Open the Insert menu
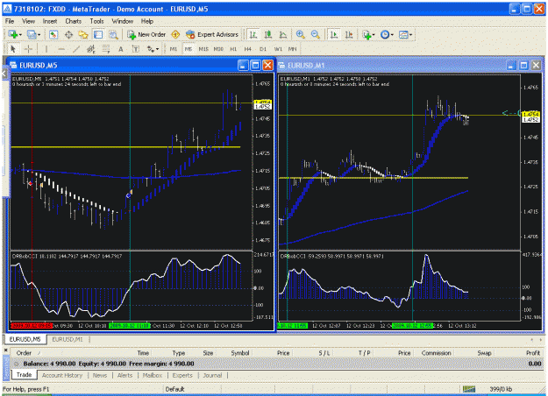This screenshot has width=548, height=396. coord(50,21)
